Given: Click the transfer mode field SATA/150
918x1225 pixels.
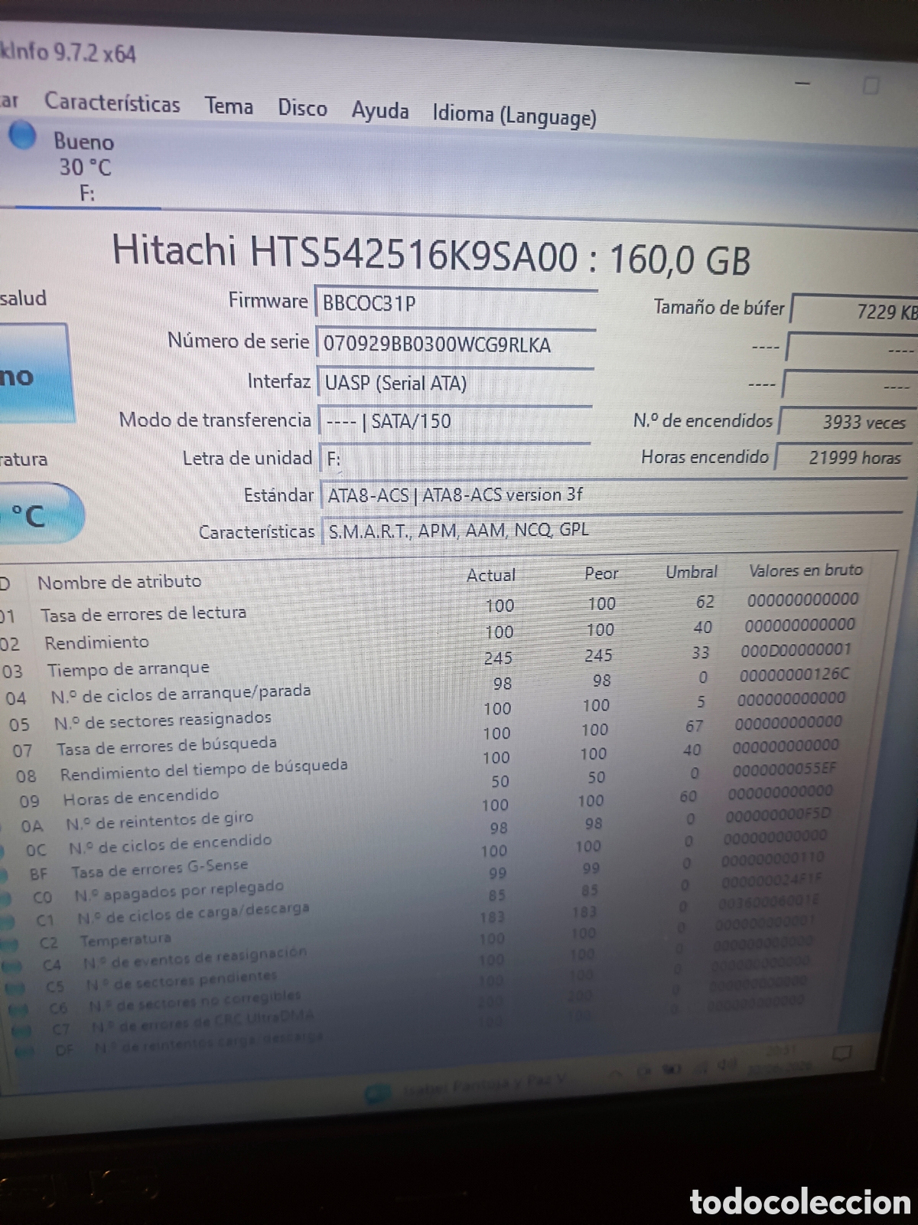Looking at the screenshot, I should 455,420.
